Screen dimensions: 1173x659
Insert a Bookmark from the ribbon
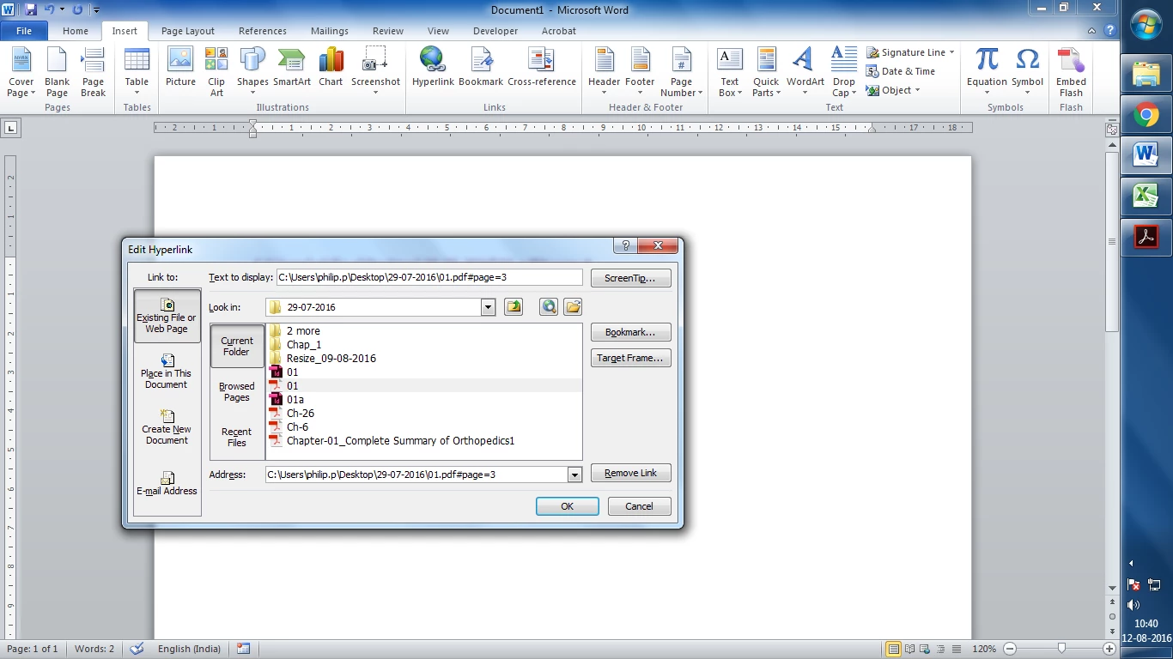click(x=481, y=69)
